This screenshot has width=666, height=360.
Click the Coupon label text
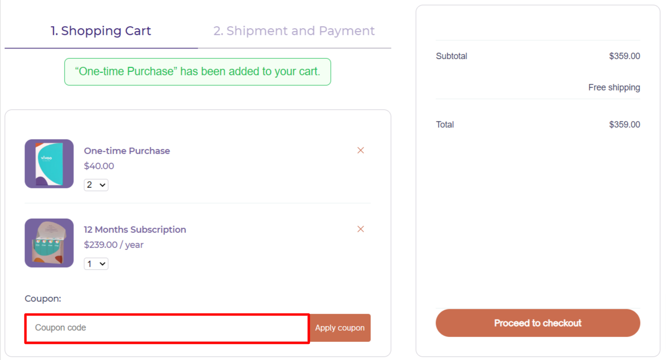[43, 298]
